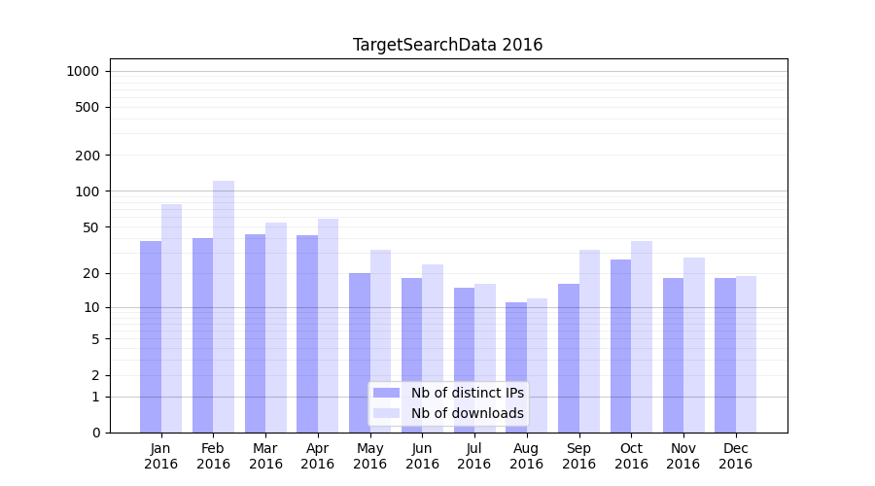Select the 'Nb of distinct IPs' legend label
This screenshot has height=486, width=875.
point(467,393)
